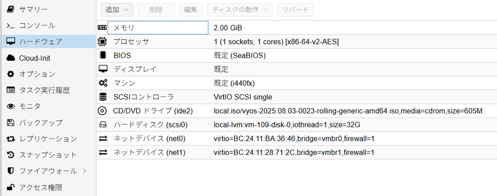497x196 pixels.
Task: Click the database icon beside SCSIコントローラ
Action: point(102,97)
